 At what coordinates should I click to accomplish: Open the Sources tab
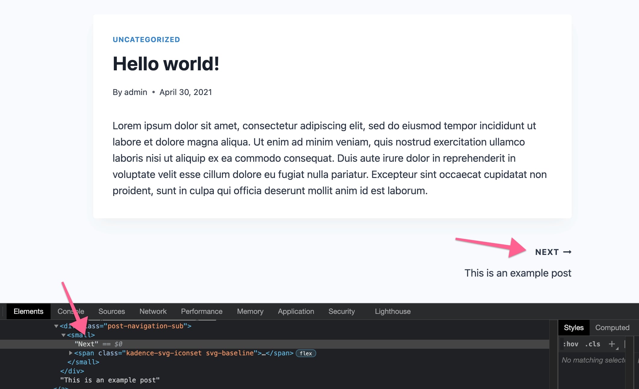point(111,311)
